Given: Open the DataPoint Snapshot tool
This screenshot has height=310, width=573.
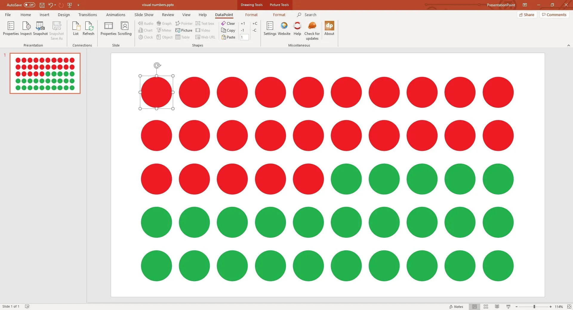Looking at the screenshot, I should click(x=40, y=28).
